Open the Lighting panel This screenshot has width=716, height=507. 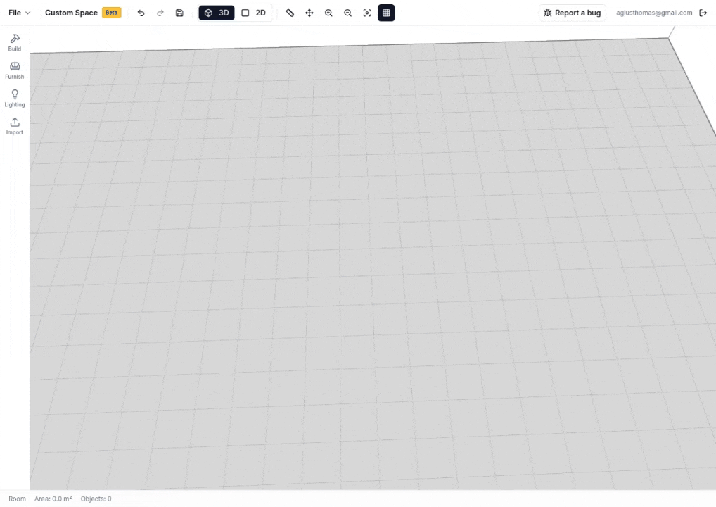click(15, 99)
